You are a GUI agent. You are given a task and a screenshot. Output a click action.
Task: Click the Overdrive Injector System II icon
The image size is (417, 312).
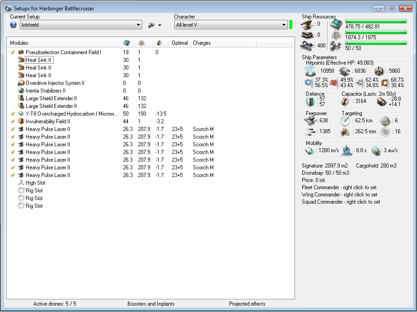point(21,83)
